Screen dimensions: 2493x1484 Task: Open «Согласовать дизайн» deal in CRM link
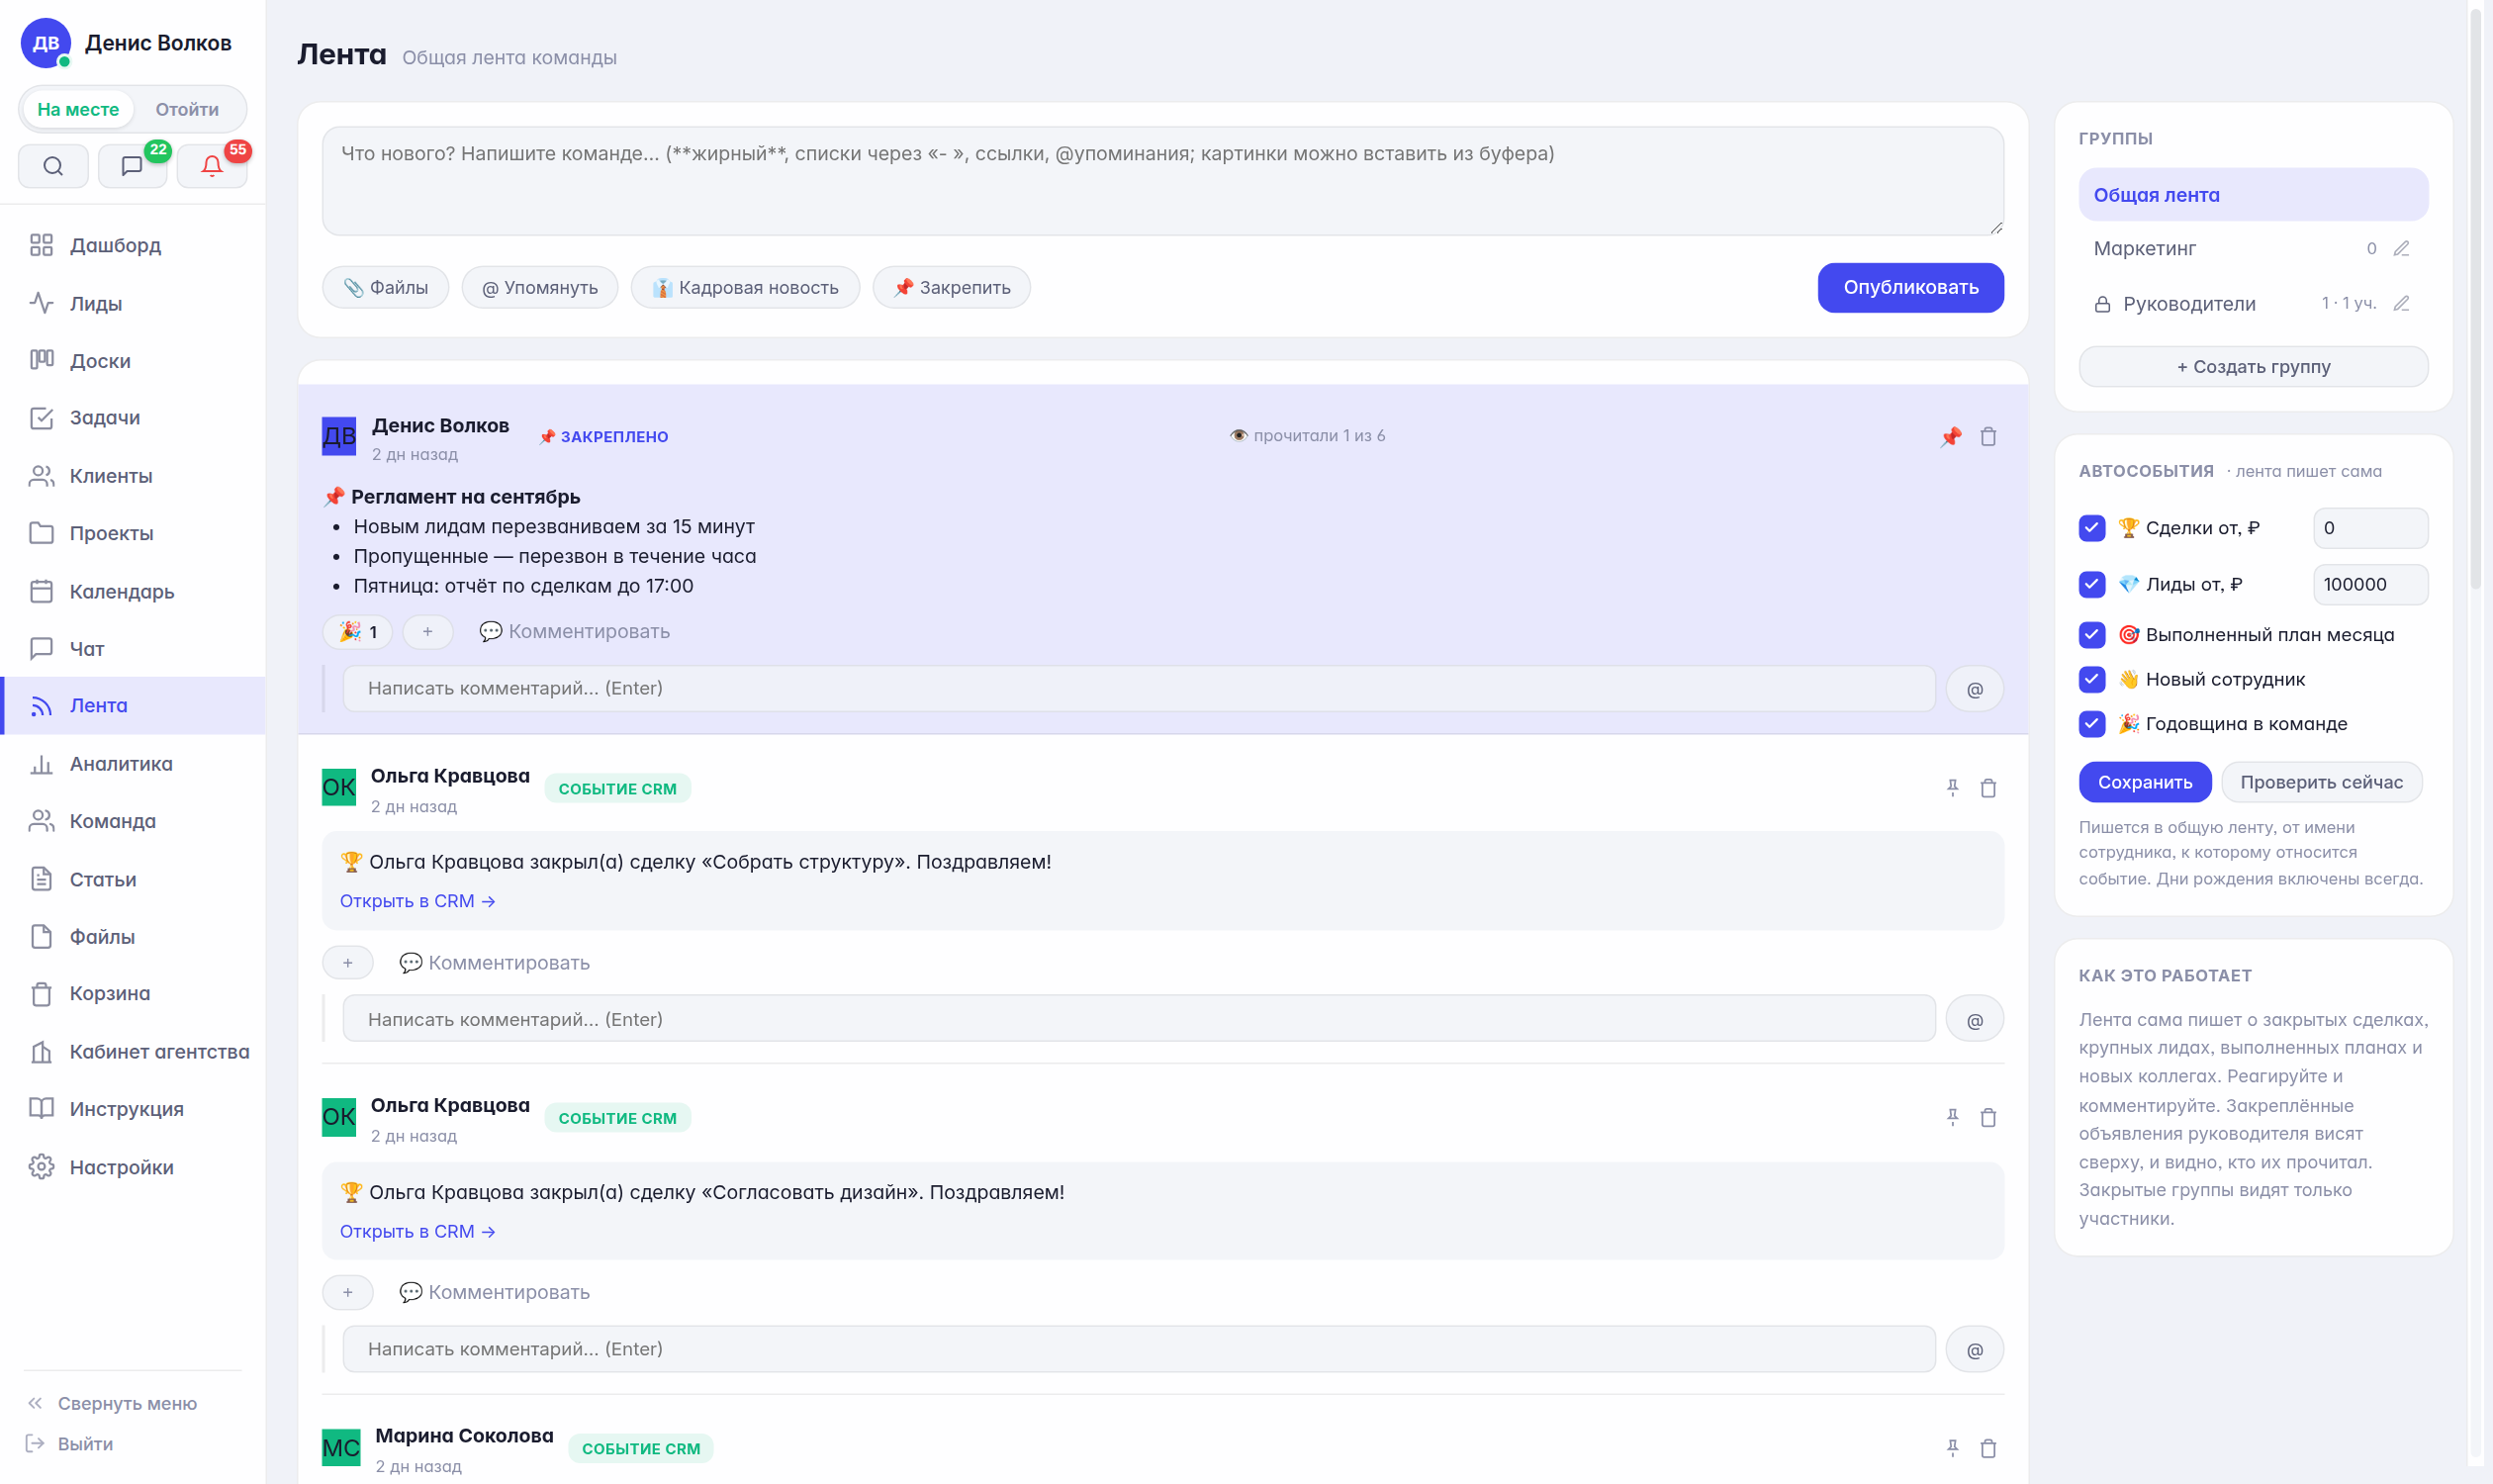417,1232
